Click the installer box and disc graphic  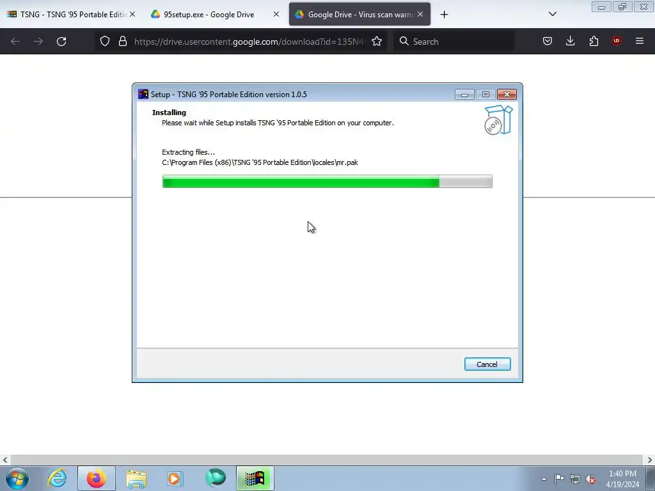[x=498, y=120]
